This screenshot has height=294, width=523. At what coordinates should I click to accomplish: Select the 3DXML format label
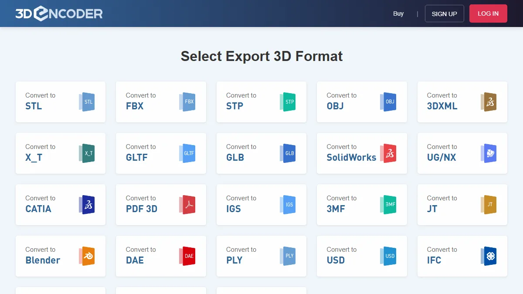pyautogui.click(x=442, y=106)
